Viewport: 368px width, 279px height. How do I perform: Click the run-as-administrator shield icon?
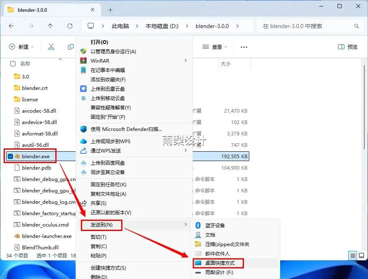point(83,51)
